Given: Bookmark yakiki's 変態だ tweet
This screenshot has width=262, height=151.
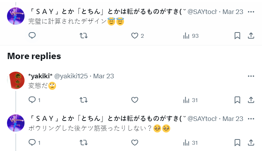Looking at the screenshot, I should point(237,100).
